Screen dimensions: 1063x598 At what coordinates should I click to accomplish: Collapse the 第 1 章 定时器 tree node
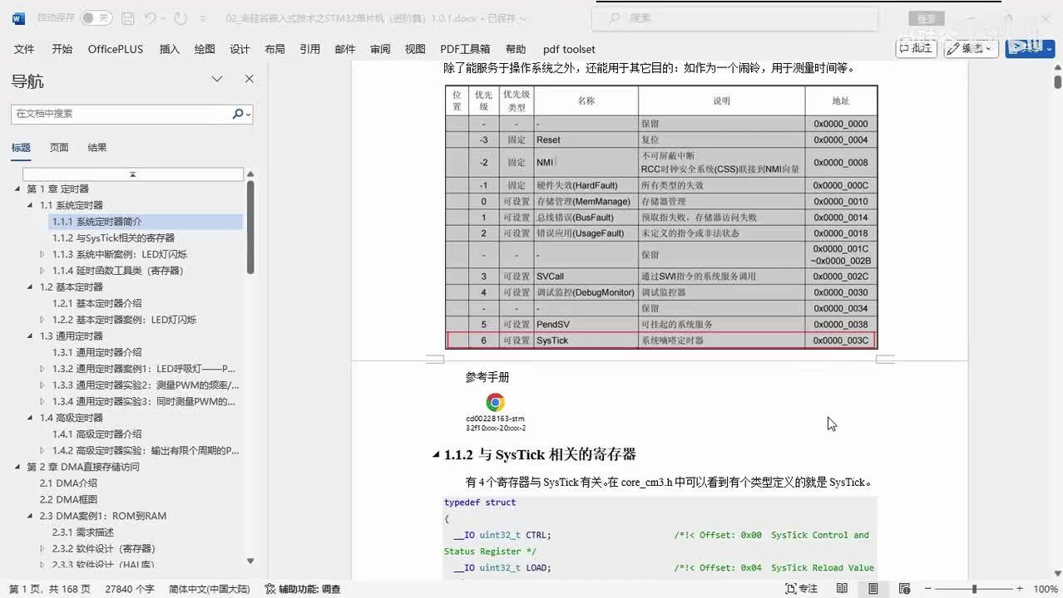[18, 189]
